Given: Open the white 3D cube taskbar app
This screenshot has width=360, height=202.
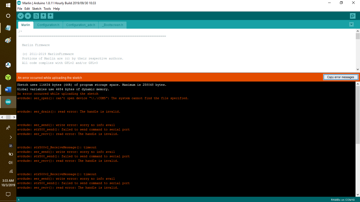Looking at the screenshot, I should click(x=8, y=65).
